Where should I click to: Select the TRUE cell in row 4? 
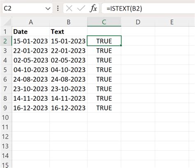104,60
